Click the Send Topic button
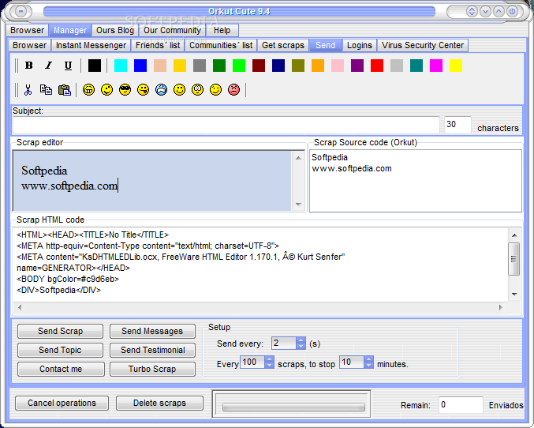Viewport: 534px width, 428px height. pyautogui.click(x=60, y=350)
